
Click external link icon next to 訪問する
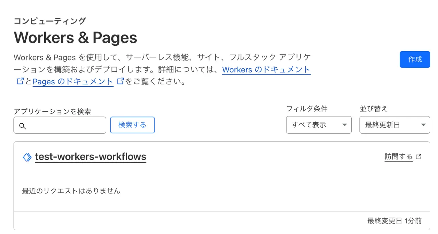[x=418, y=156]
